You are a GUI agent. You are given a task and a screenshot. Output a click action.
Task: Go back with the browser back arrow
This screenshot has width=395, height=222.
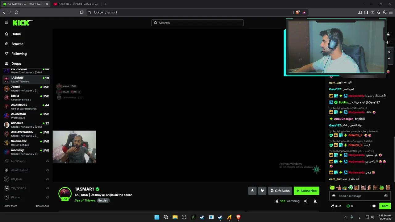tap(4, 12)
